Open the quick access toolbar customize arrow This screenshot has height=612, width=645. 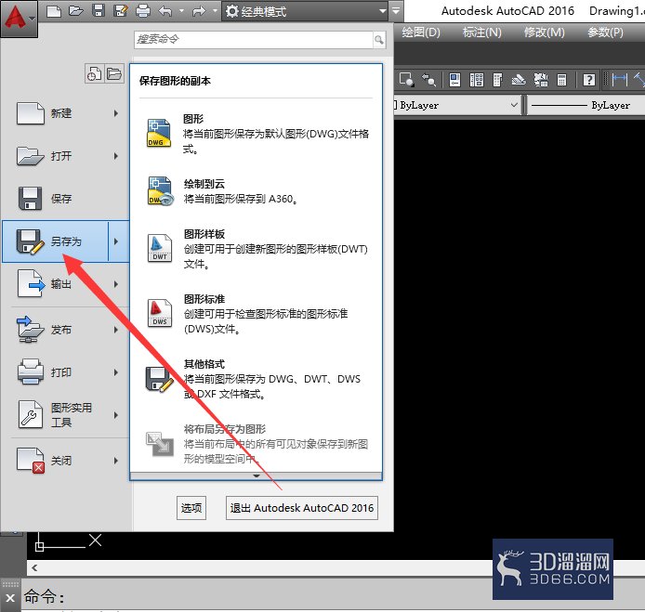click(x=396, y=11)
